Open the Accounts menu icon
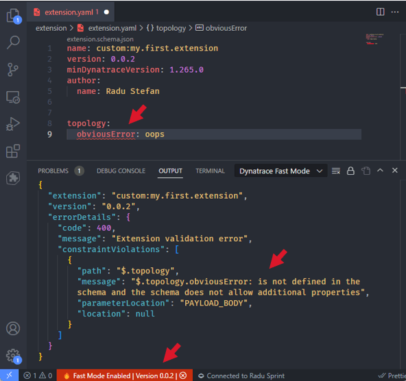 tap(13, 328)
